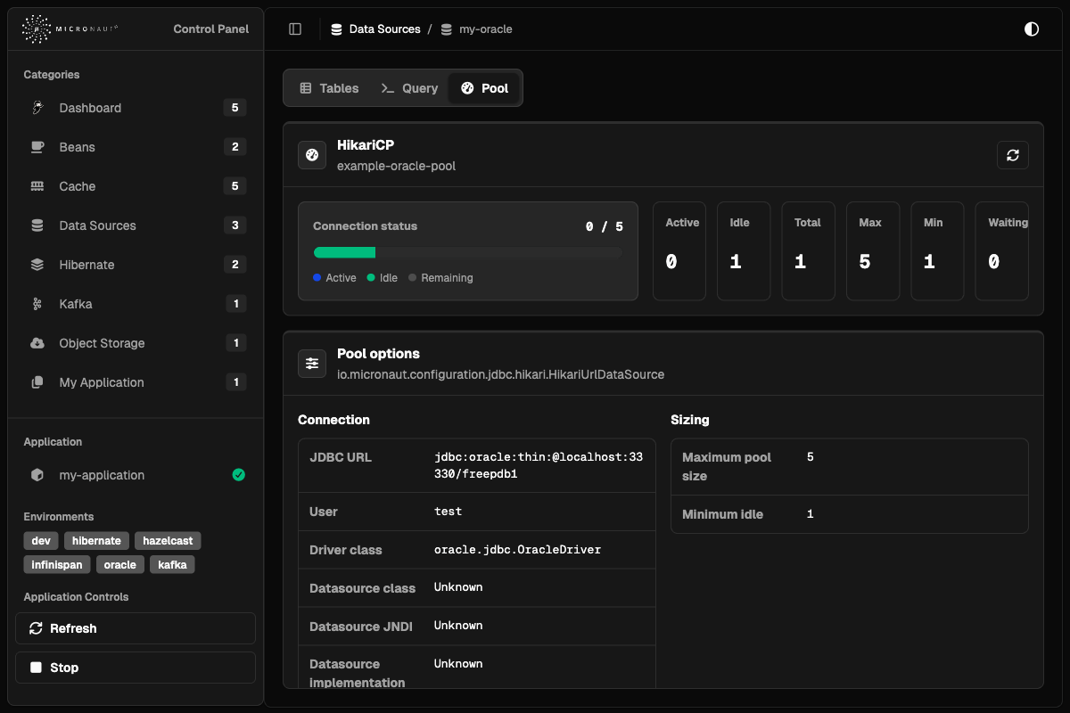1070x713 pixels.
Task: Click the Stop application button
Action: click(x=136, y=668)
